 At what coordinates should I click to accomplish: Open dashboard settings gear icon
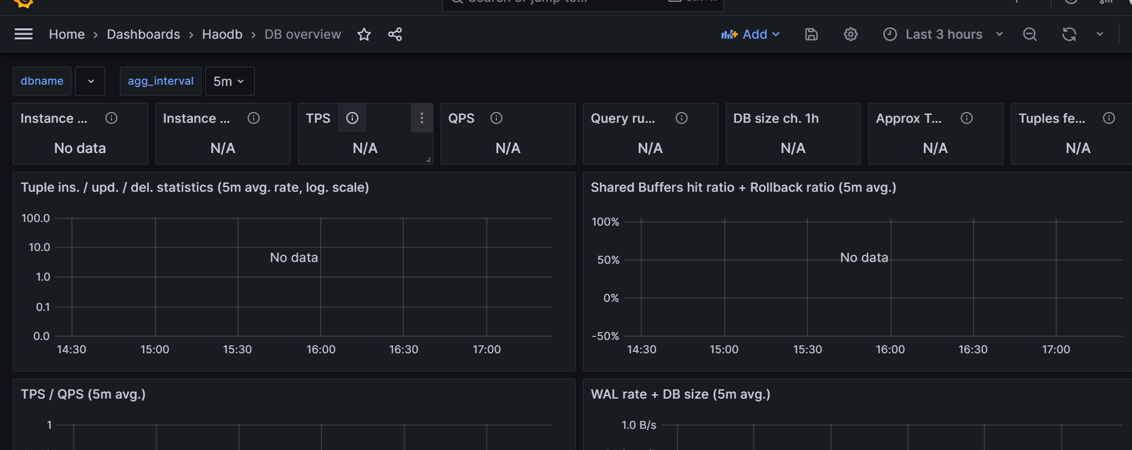(x=851, y=34)
